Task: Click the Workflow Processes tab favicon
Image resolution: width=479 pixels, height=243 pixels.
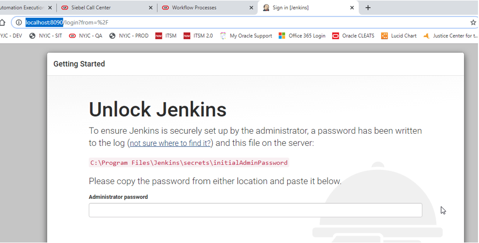Action: tap(165, 8)
